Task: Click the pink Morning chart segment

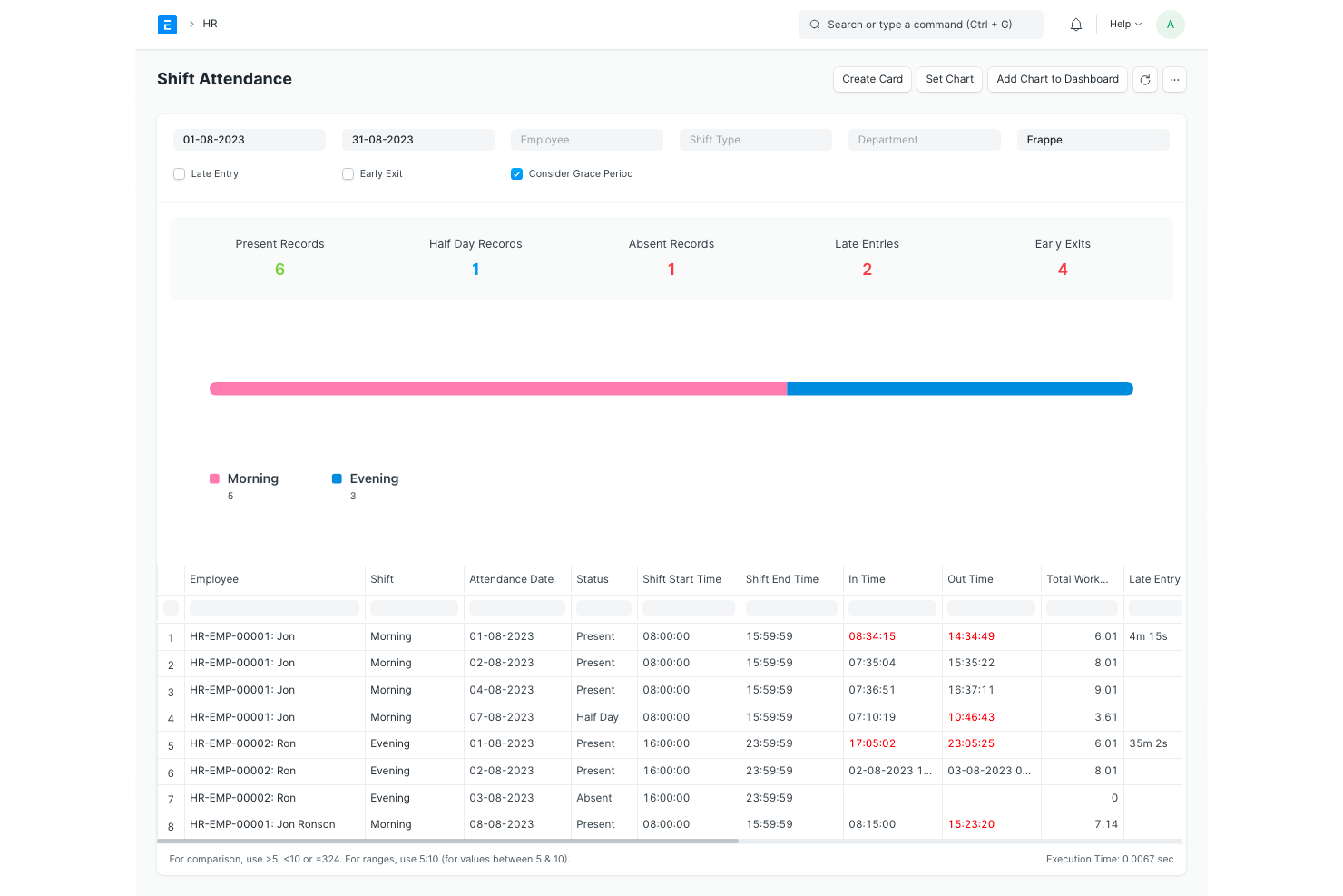Action: tap(498, 389)
